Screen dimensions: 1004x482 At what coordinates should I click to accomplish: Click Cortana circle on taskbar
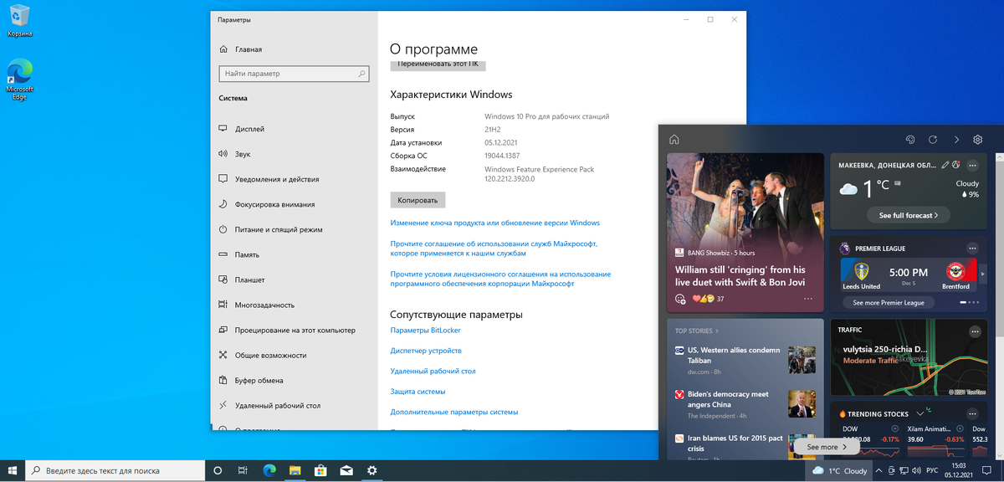[x=218, y=470]
